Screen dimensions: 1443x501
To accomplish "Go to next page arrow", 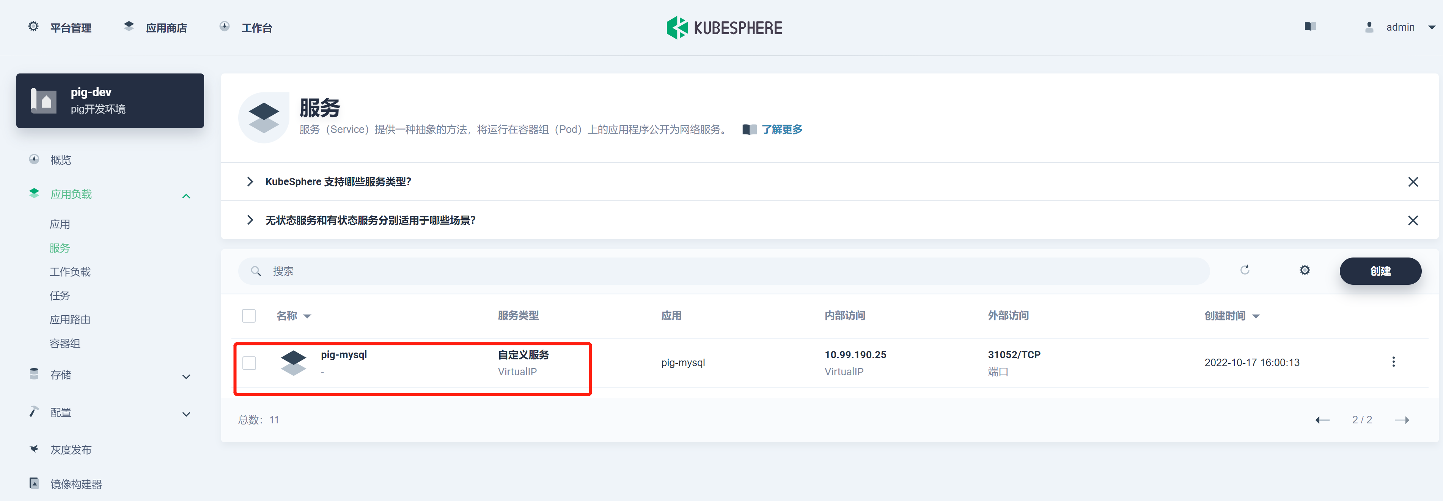I will coord(1402,420).
